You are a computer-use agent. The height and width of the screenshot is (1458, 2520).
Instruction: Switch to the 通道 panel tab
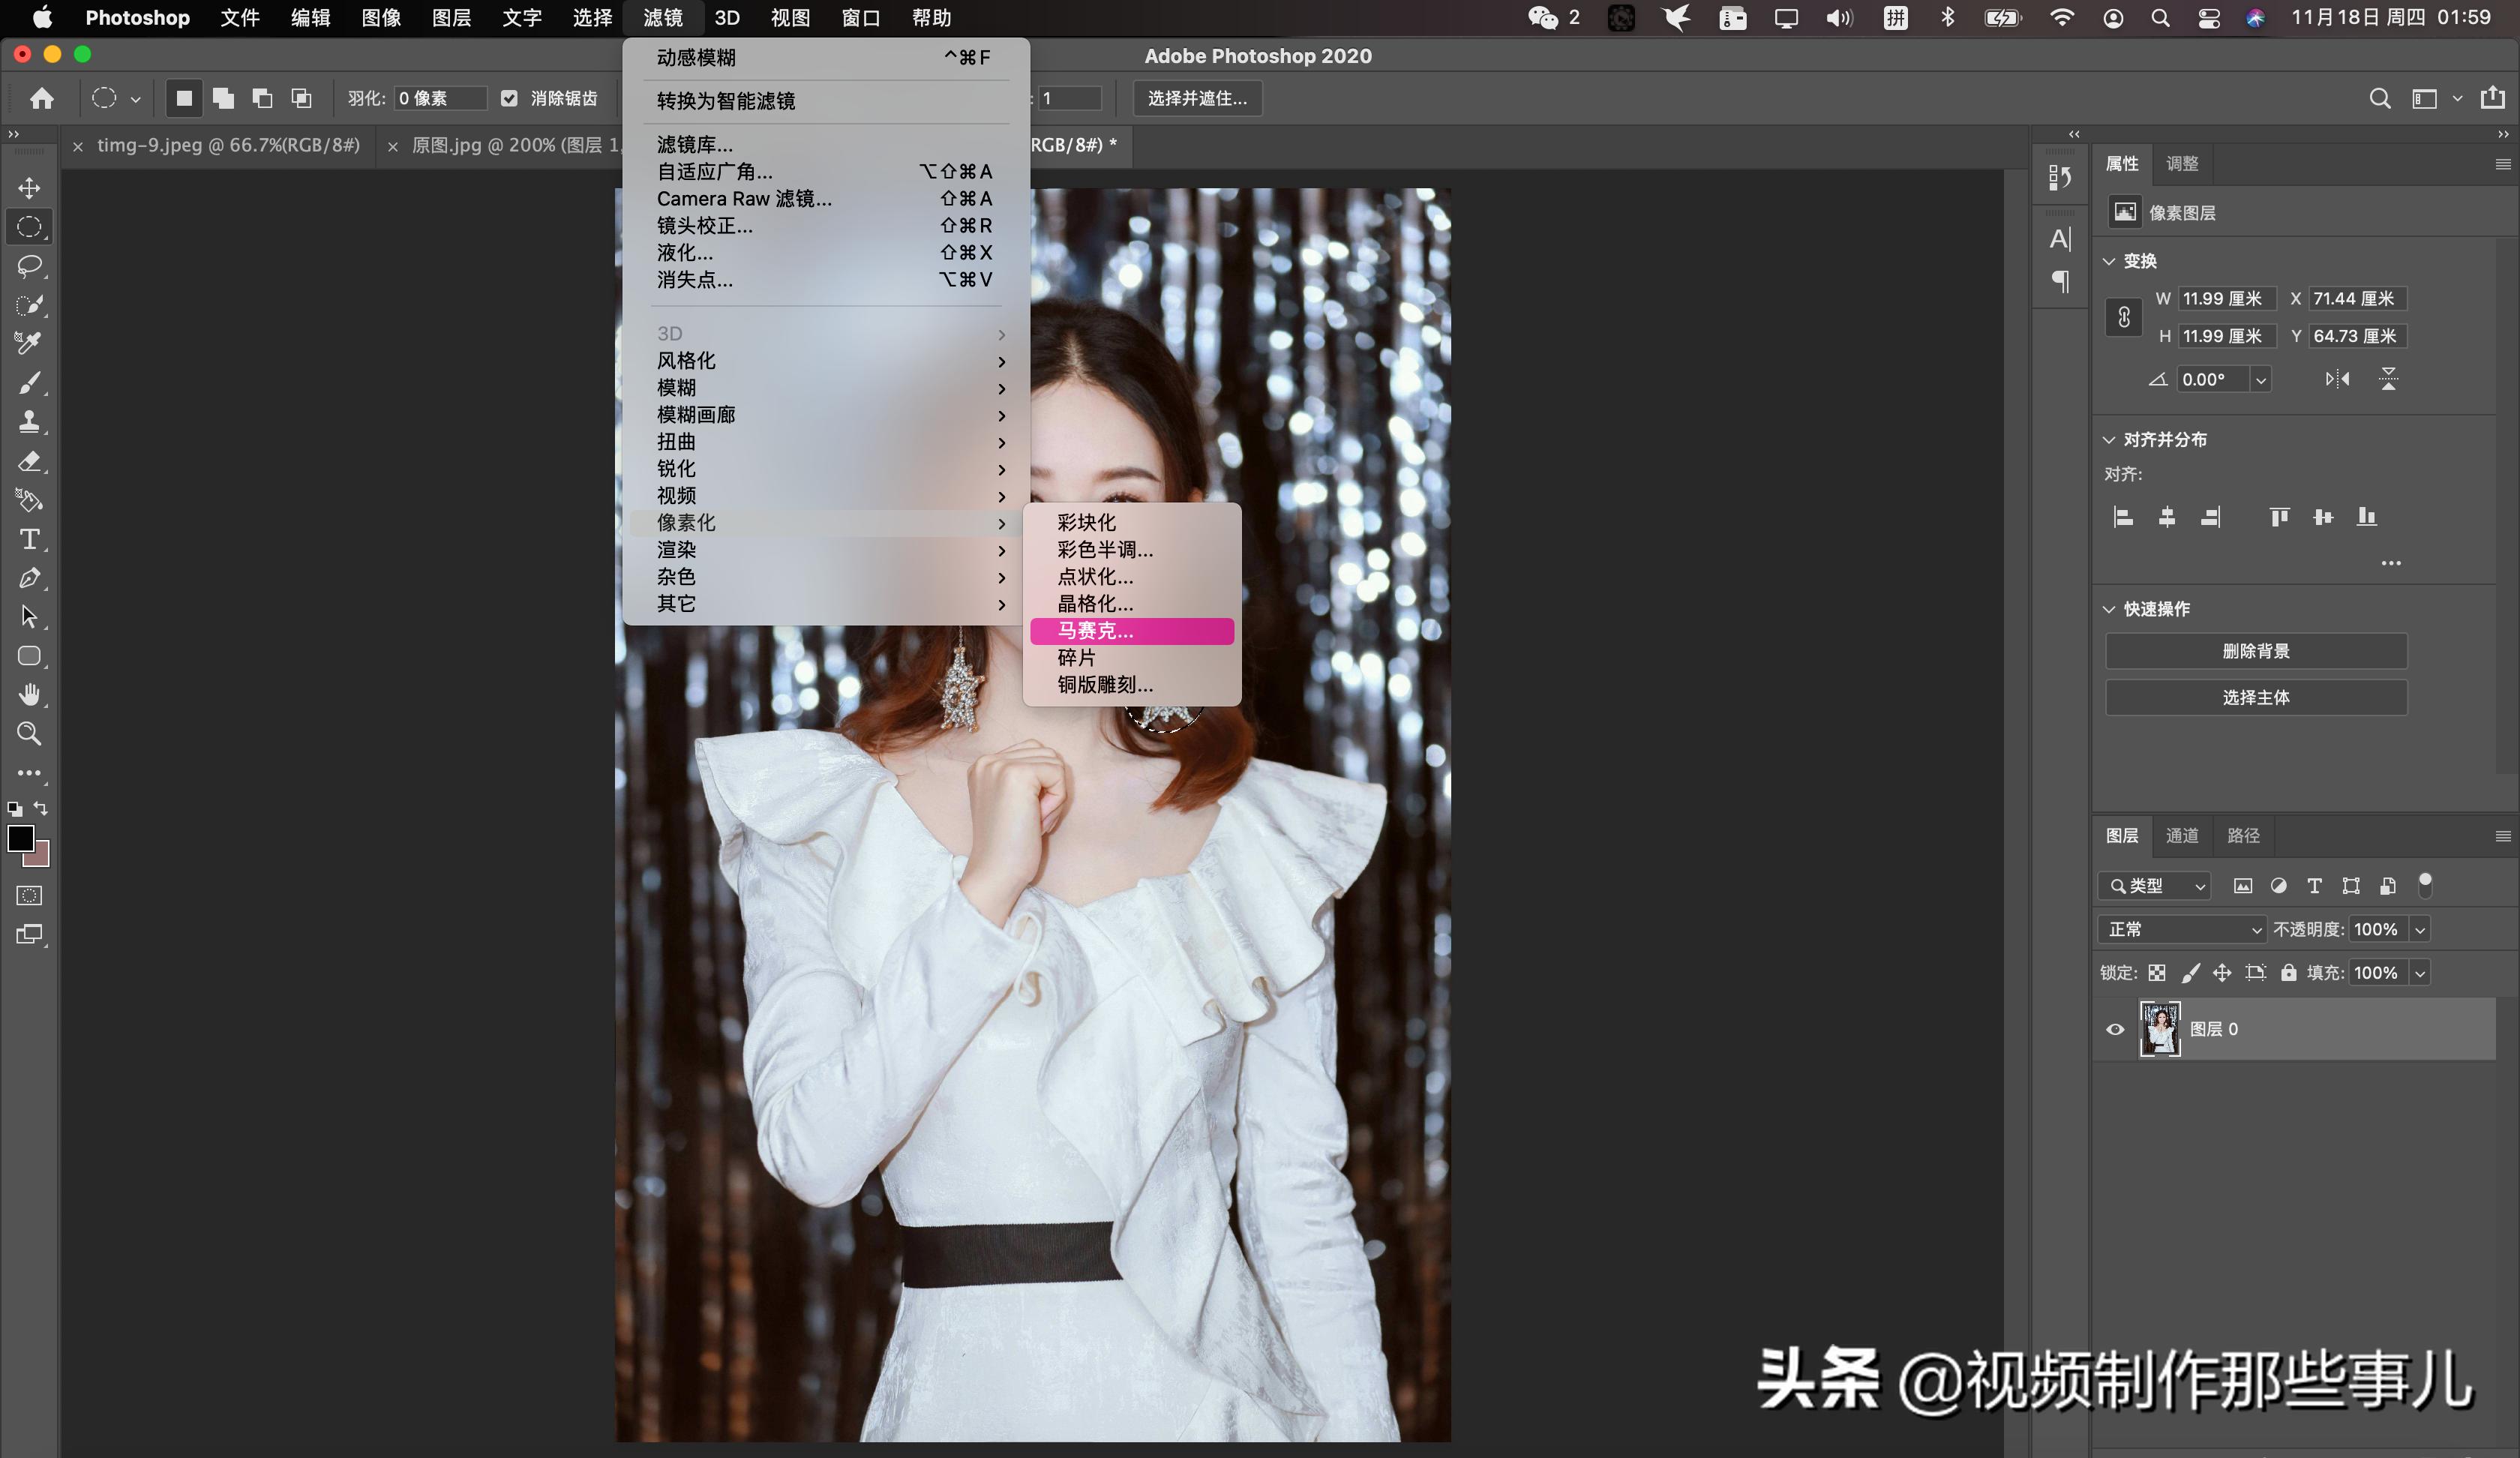pos(2182,835)
